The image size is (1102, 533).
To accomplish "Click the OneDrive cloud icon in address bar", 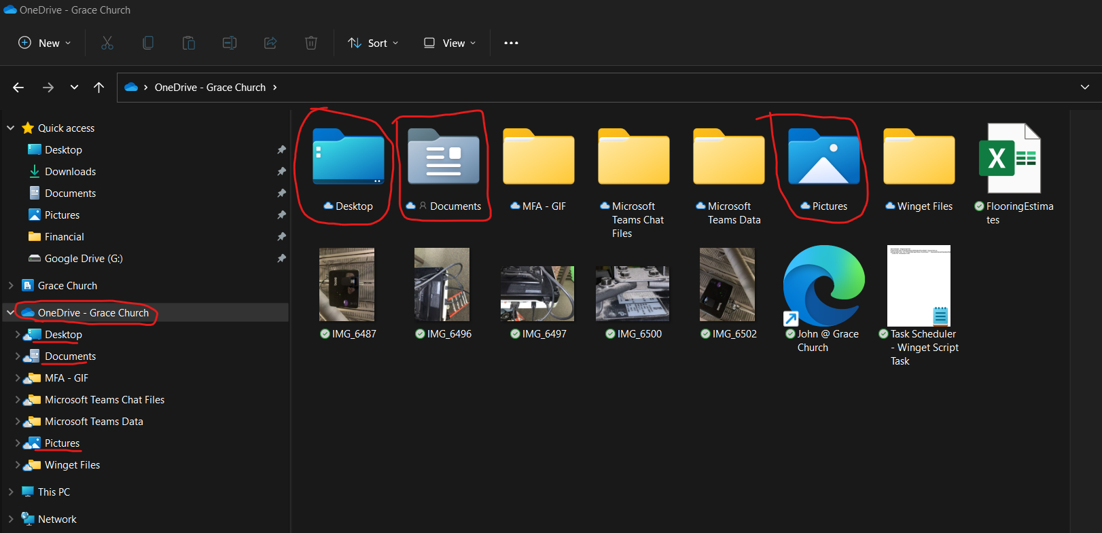I will coord(131,87).
